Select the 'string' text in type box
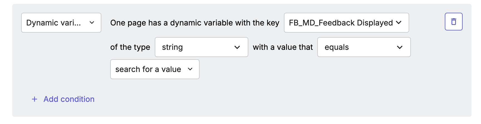This screenshot has width=481, height=124. (x=172, y=47)
